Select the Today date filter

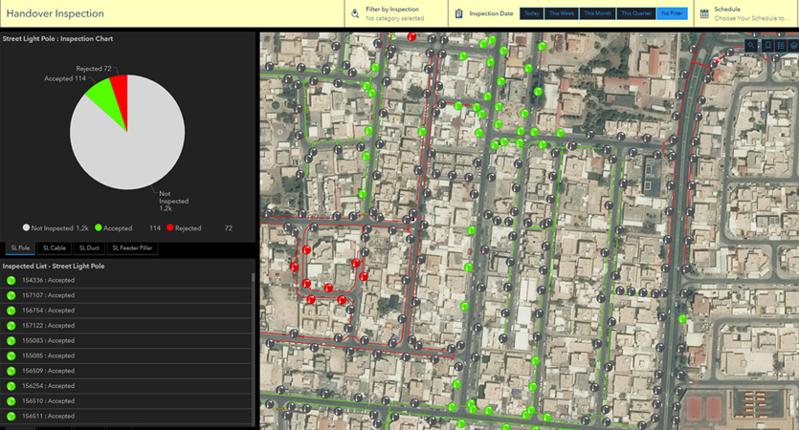point(531,13)
